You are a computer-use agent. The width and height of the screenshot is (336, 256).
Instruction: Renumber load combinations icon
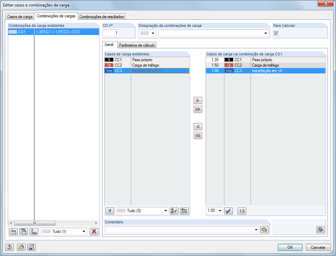tap(34, 232)
